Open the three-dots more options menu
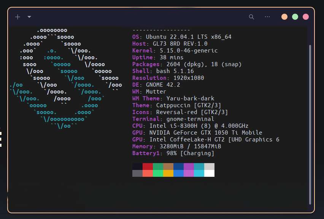324x219 pixels. point(267,17)
